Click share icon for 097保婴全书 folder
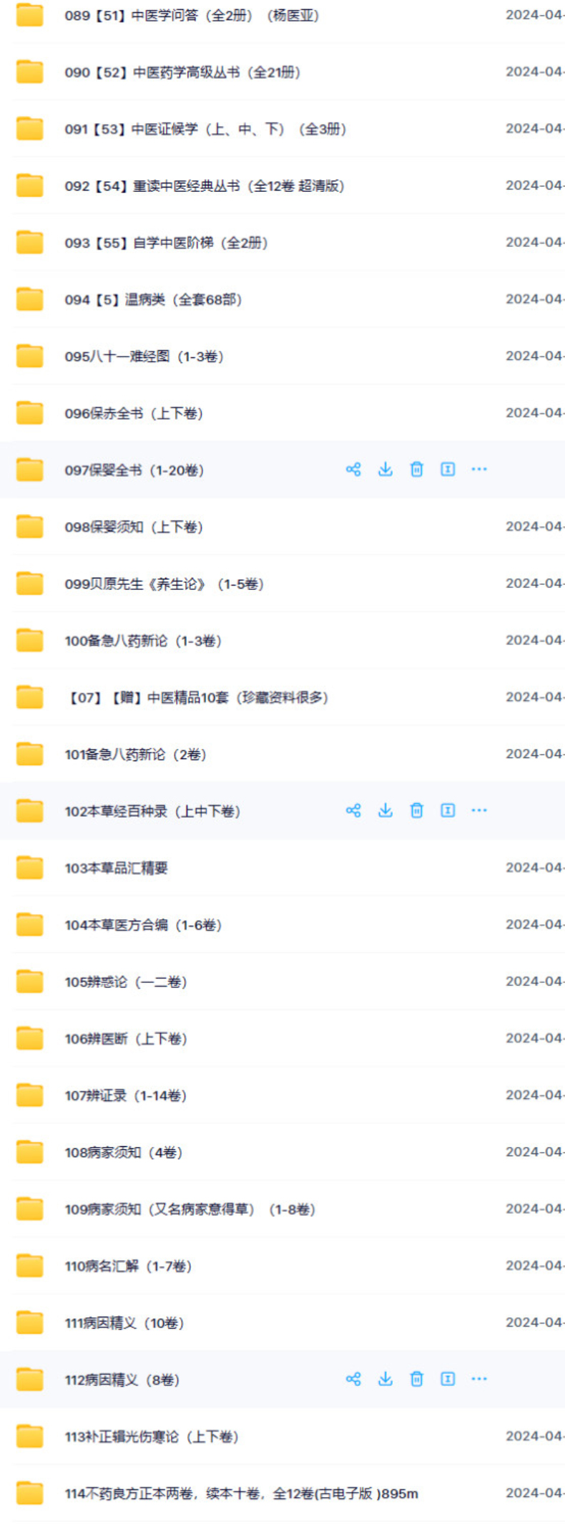Viewport: 565px width, 1530px height. (353, 470)
